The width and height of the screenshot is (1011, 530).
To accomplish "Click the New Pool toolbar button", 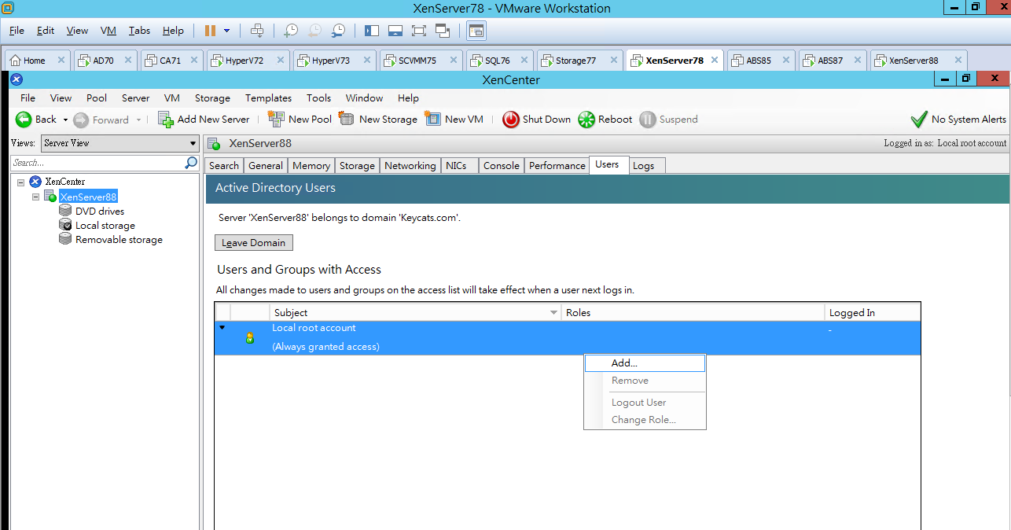I will tap(300, 120).
